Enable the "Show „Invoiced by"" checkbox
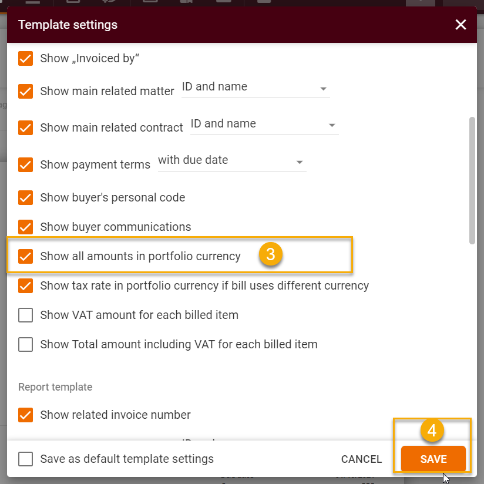The width and height of the screenshot is (484, 484). [x=25, y=58]
